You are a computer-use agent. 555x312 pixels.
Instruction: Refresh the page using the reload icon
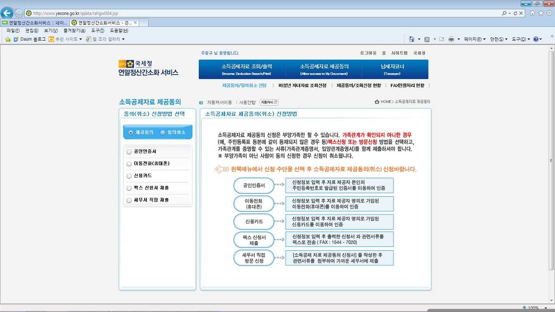click(515, 13)
